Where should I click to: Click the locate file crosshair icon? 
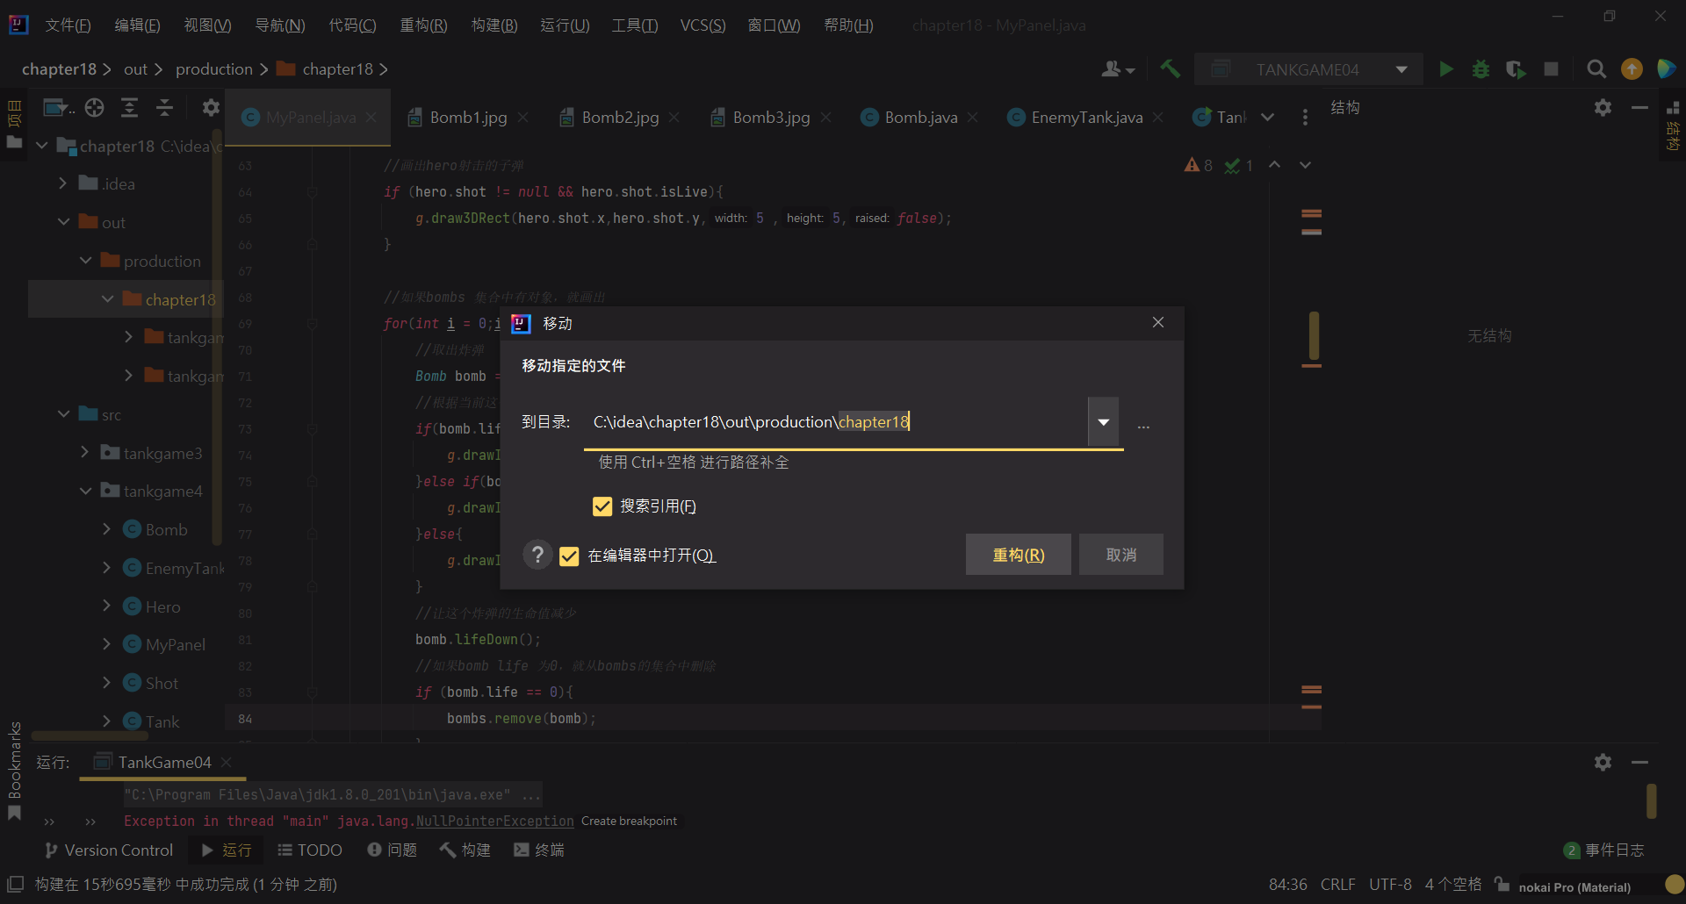pyautogui.click(x=94, y=107)
